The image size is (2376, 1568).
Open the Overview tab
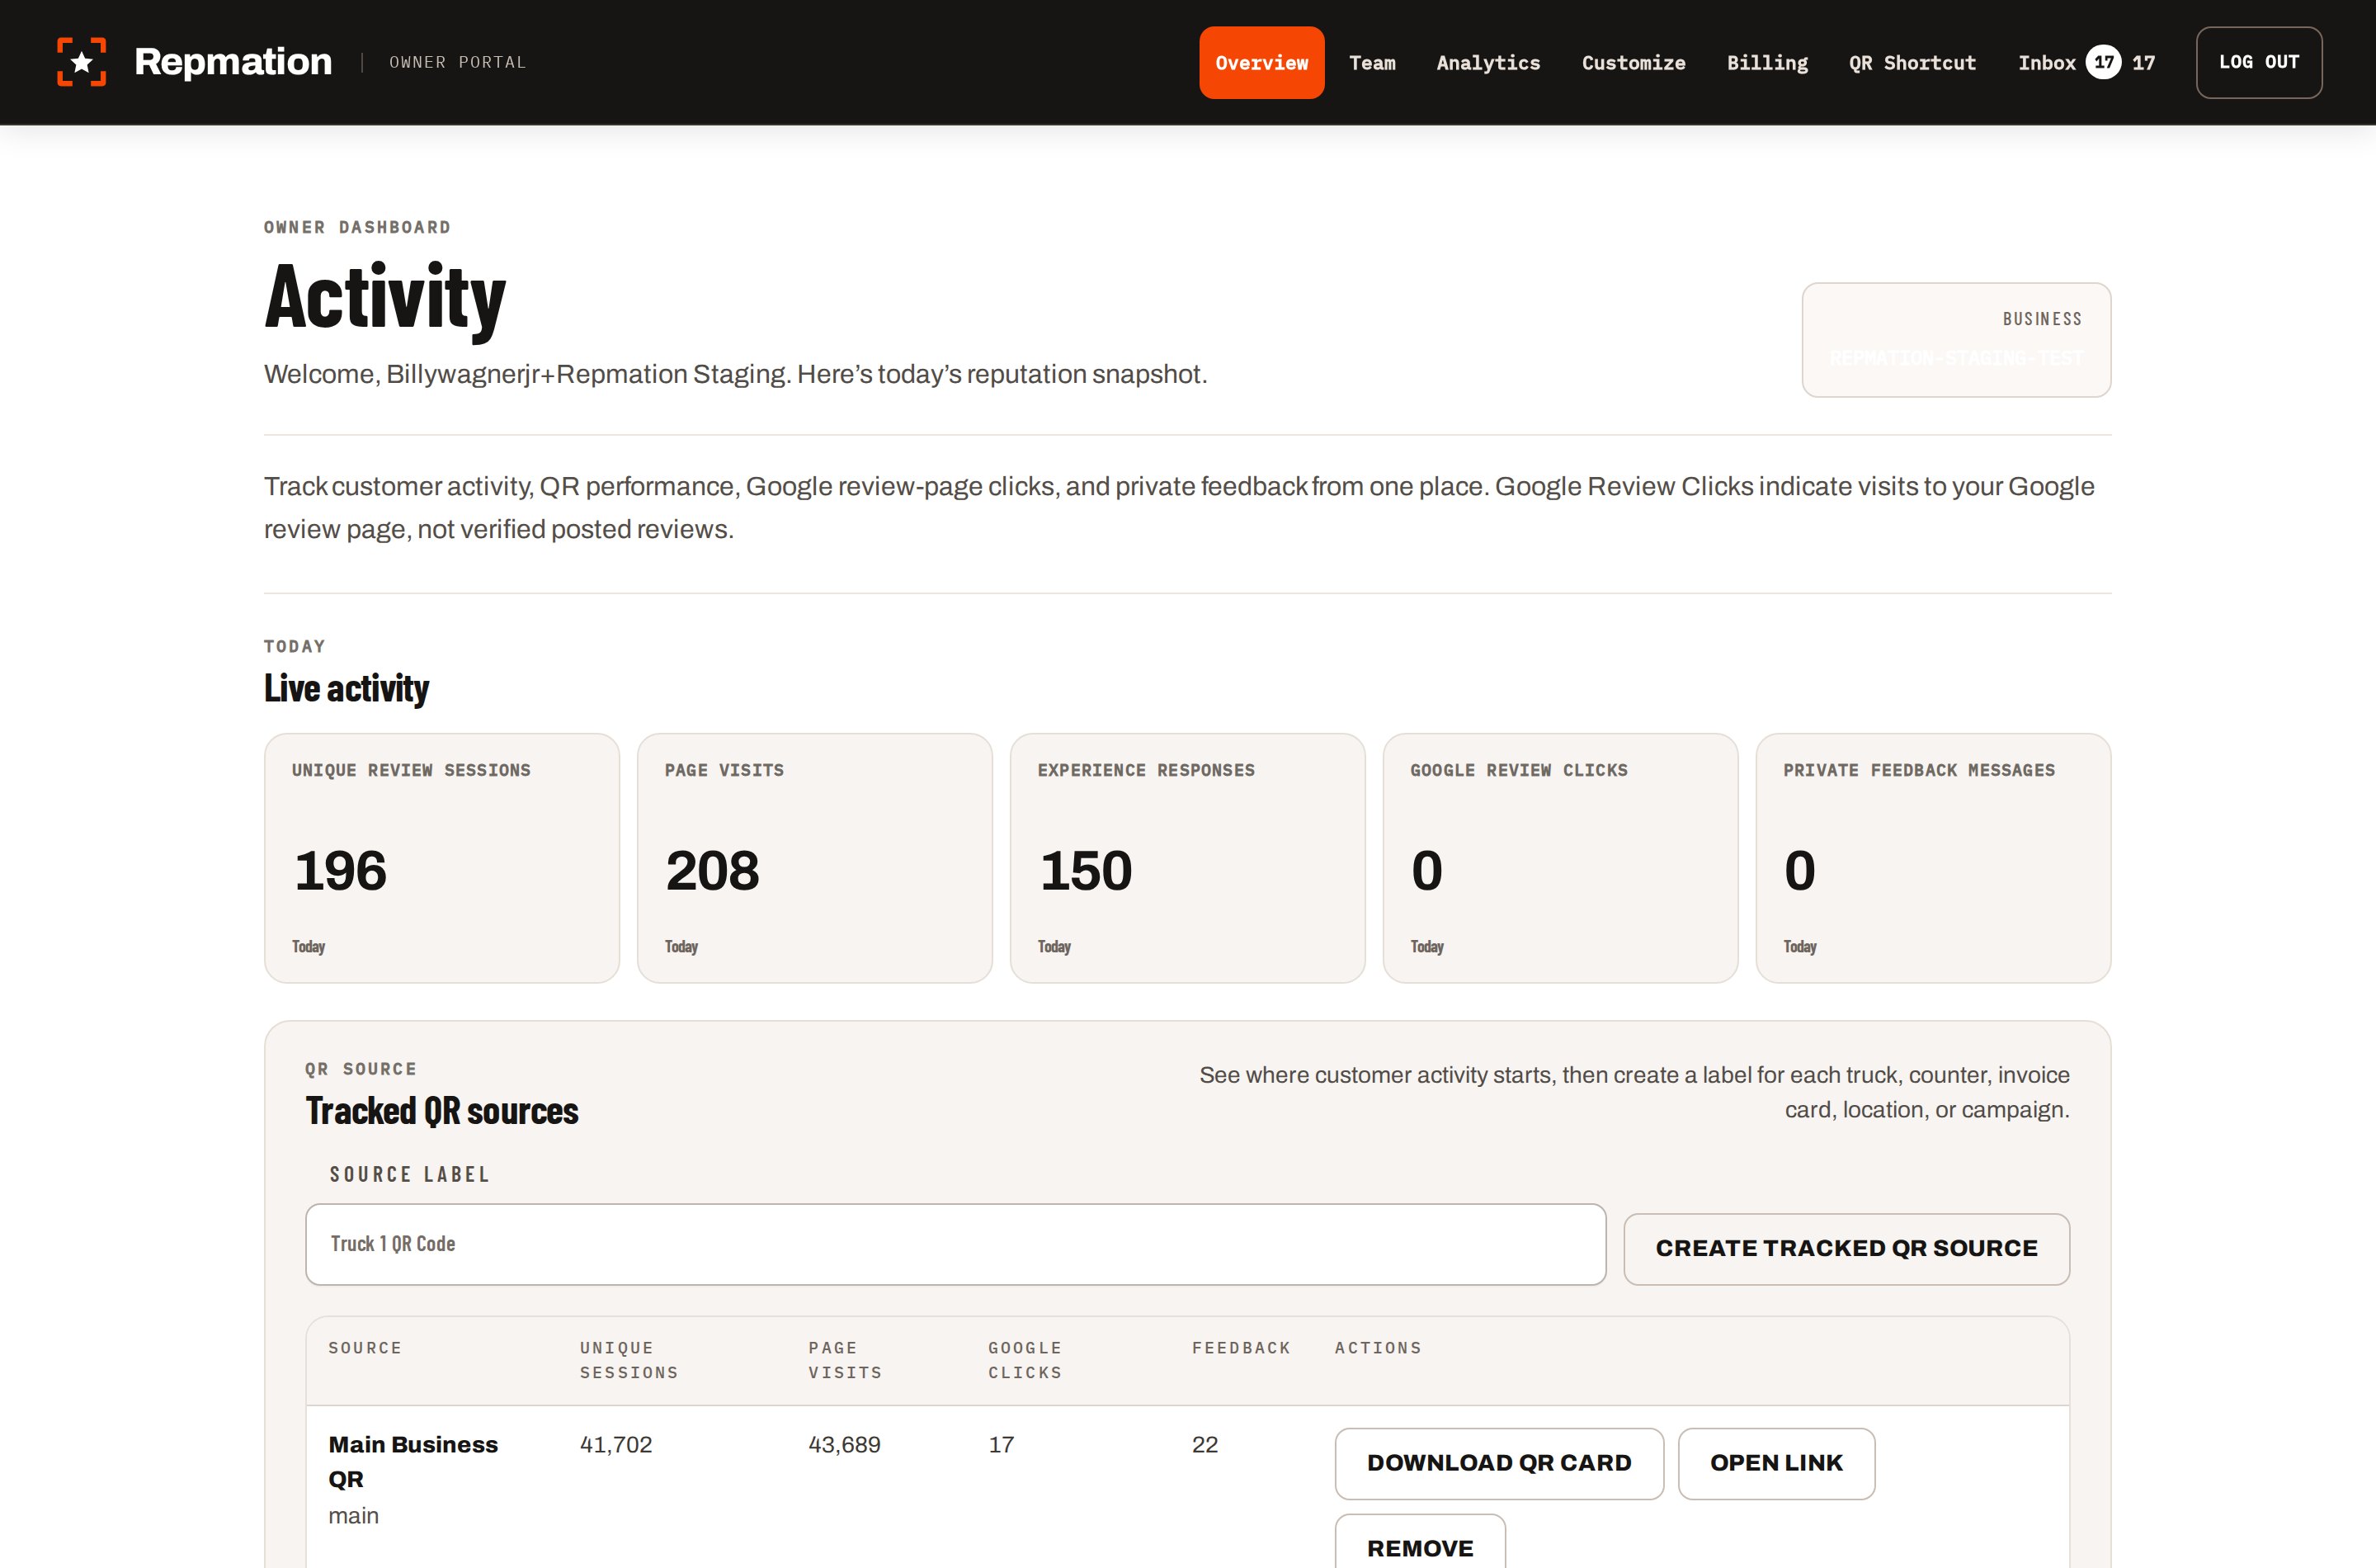(x=1261, y=62)
